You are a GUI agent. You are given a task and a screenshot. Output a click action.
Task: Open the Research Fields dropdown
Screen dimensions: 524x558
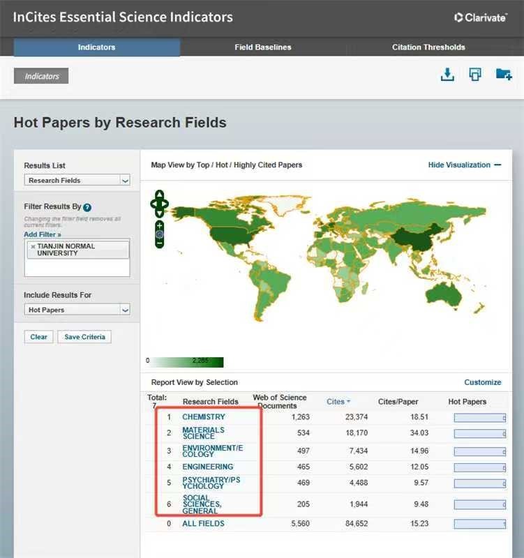click(77, 180)
